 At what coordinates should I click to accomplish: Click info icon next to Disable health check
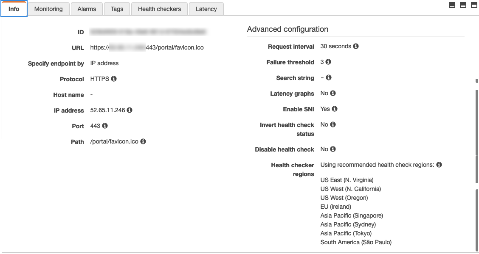click(x=333, y=149)
